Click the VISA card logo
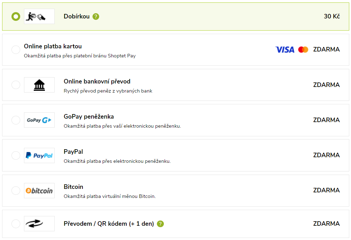351x240 pixels. tap(285, 49)
